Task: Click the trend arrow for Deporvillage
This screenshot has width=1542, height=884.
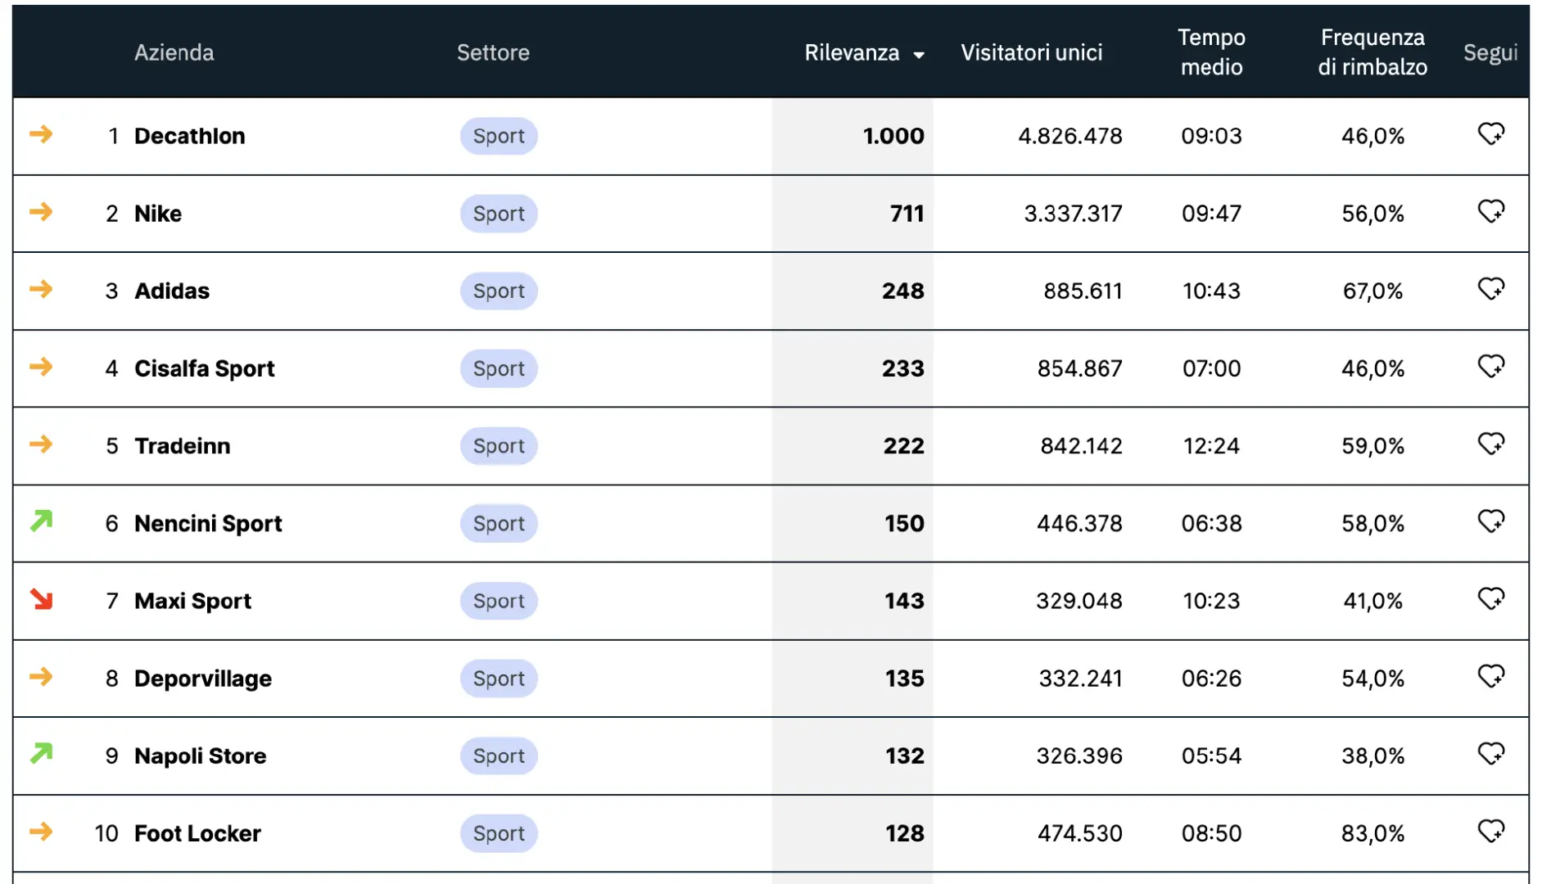Action: [x=41, y=676]
